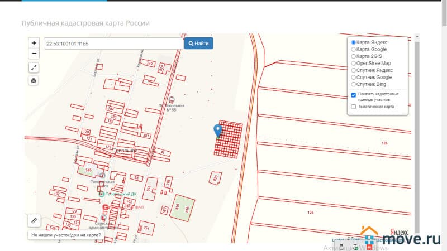Select Карта Яндекс base layer
This screenshot has height=251, width=447.
tap(353, 42)
